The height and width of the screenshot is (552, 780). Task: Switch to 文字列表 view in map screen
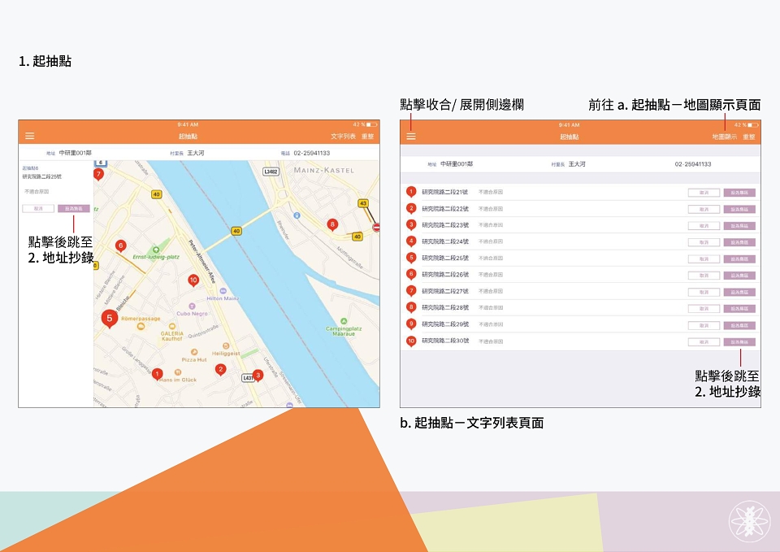343,137
